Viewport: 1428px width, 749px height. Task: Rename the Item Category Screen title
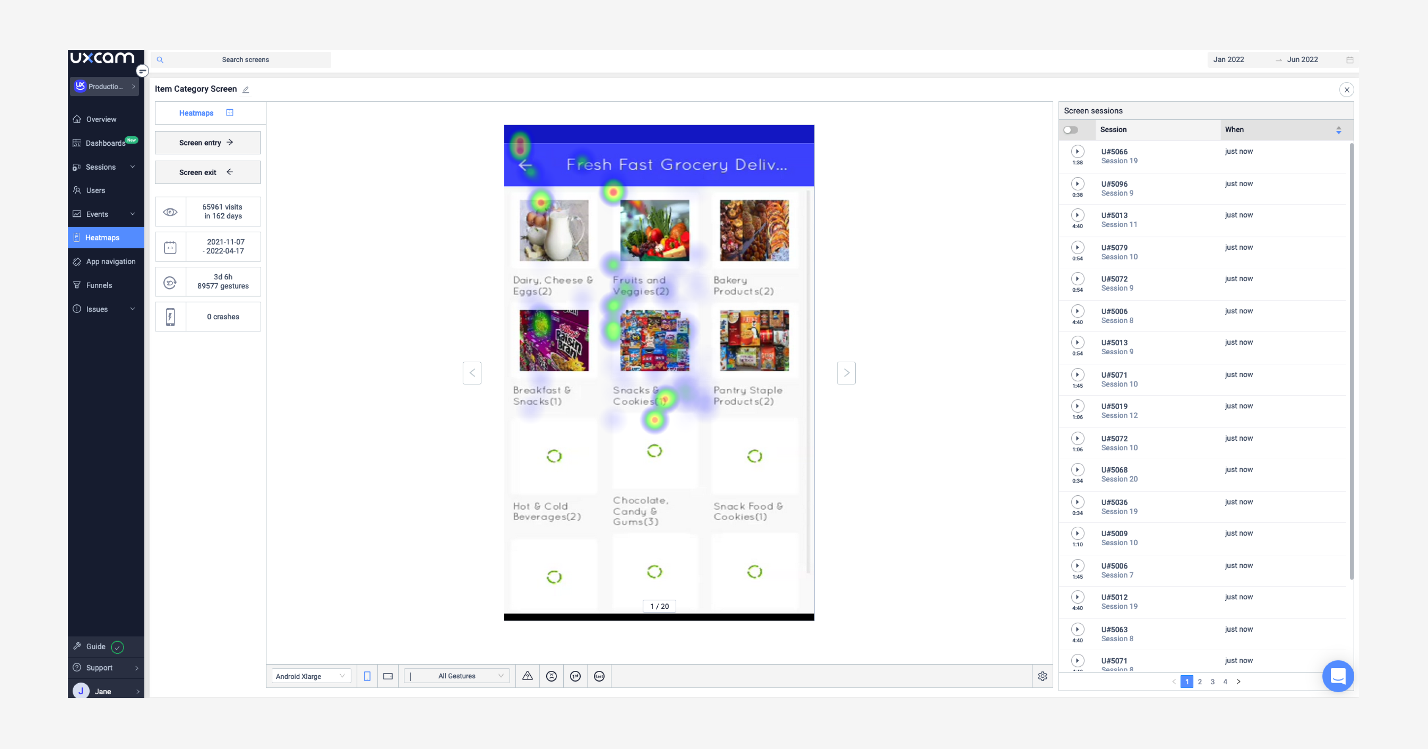(x=246, y=89)
